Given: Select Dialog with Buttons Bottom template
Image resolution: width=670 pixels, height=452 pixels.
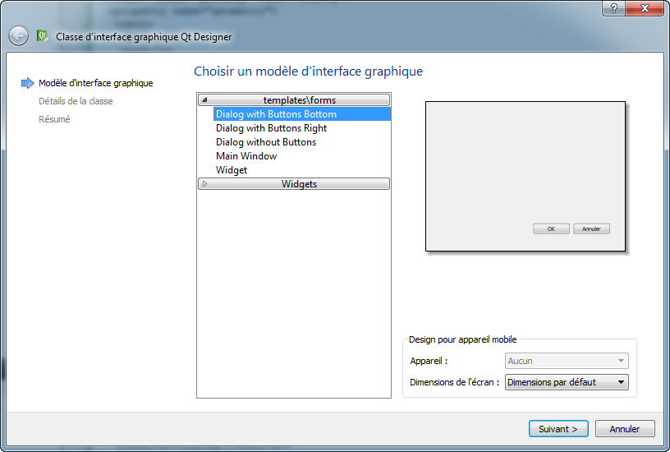Looking at the screenshot, I should (x=276, y=114).
